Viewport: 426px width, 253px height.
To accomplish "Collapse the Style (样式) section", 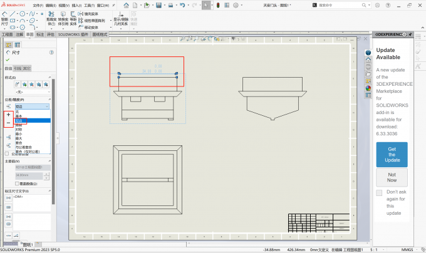I will (x=49, y=78).
